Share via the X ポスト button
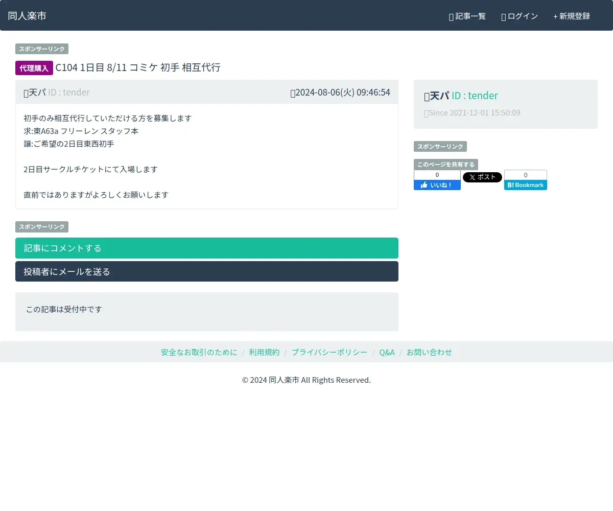 [482, 177]
